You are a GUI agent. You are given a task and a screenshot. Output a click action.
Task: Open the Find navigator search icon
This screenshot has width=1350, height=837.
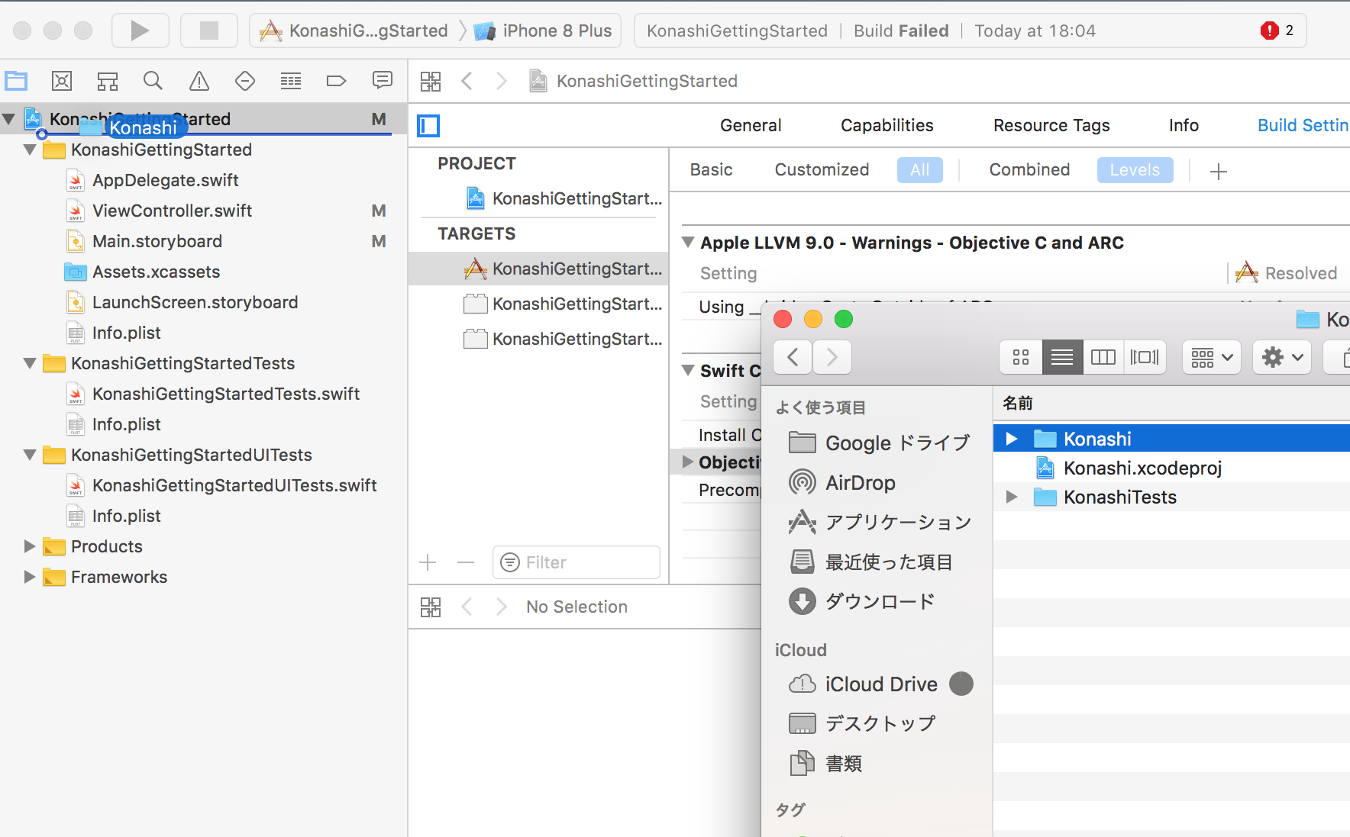(x=153, y=81)
